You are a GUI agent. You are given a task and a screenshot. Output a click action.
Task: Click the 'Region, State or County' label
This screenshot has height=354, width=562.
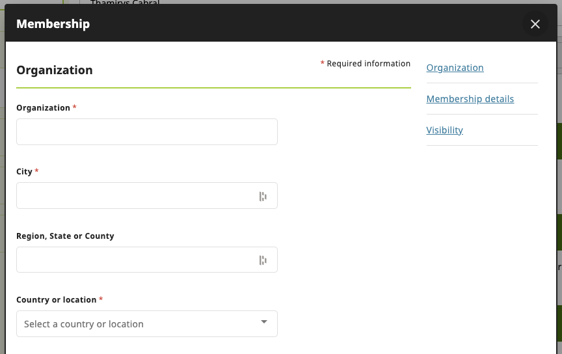click(65, 236)
